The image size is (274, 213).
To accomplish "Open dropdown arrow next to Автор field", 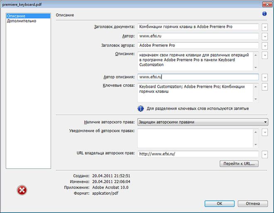I will [x=265, y=36].
